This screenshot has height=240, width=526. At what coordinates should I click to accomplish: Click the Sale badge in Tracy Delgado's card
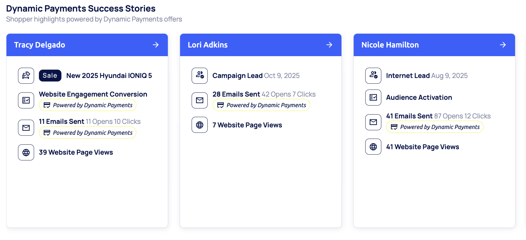50,76
